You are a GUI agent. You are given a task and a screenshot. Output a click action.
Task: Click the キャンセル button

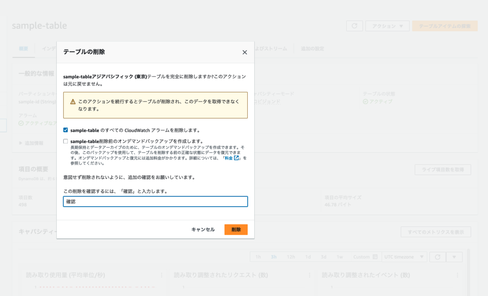point(203,229)
